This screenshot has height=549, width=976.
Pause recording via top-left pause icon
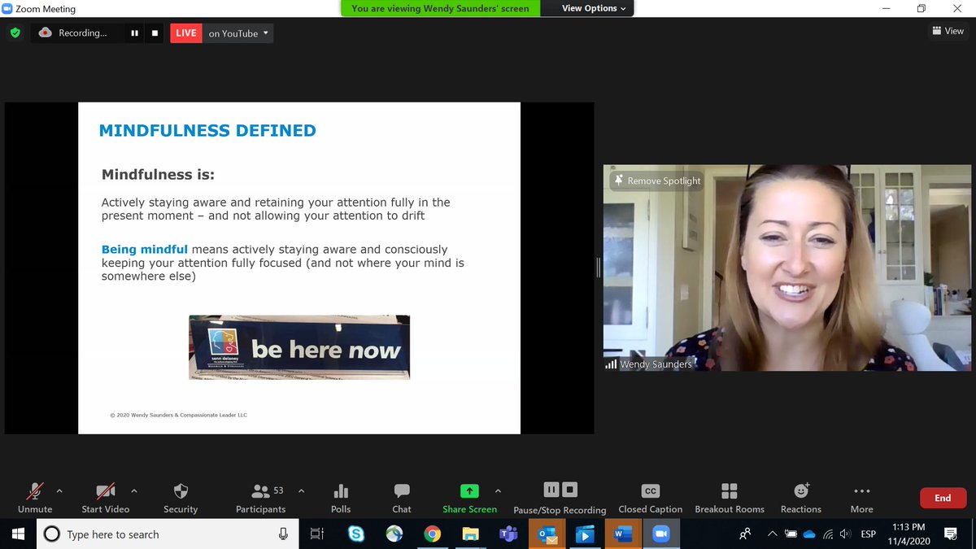(x=134, y=33)
